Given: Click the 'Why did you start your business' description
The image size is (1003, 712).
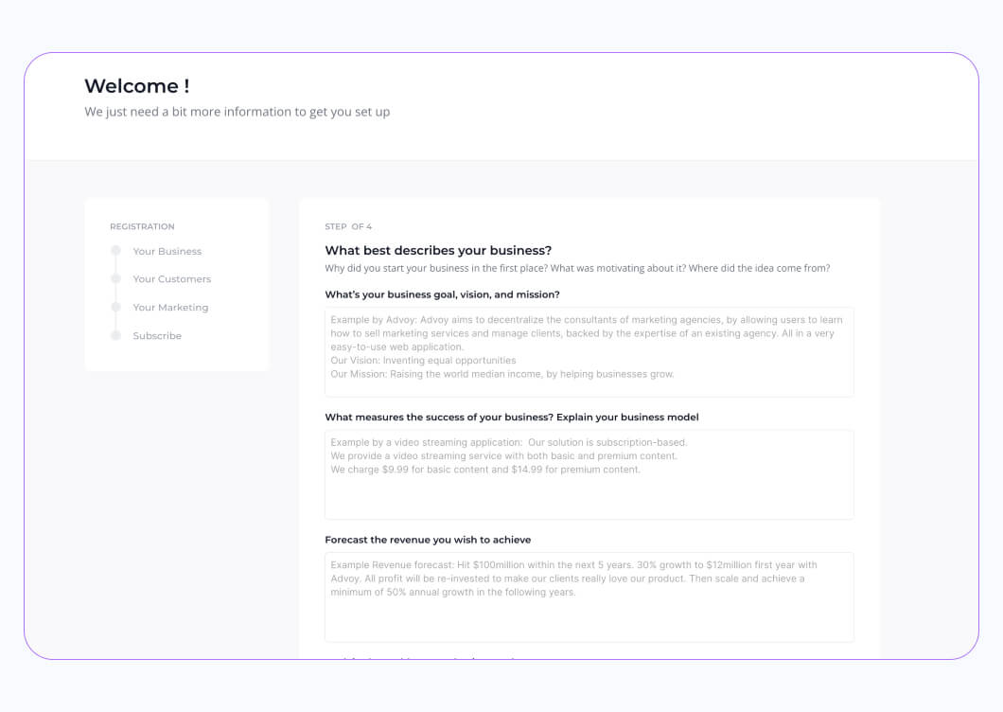Looking at the screenshot, I should point(577,268).
